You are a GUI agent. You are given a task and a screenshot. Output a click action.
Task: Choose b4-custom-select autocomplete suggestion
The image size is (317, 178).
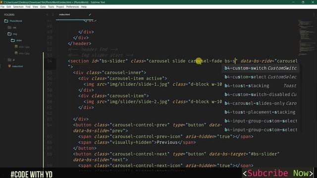click(x=261, y=77)
